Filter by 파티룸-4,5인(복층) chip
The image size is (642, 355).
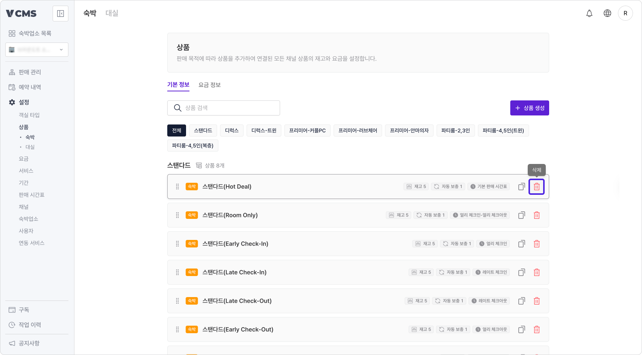click(x=193, y=146)
